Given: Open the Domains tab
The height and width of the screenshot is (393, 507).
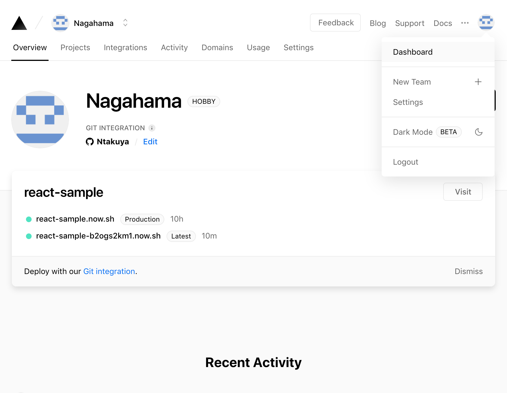Looking at the screenshot, I should [217, 48].
